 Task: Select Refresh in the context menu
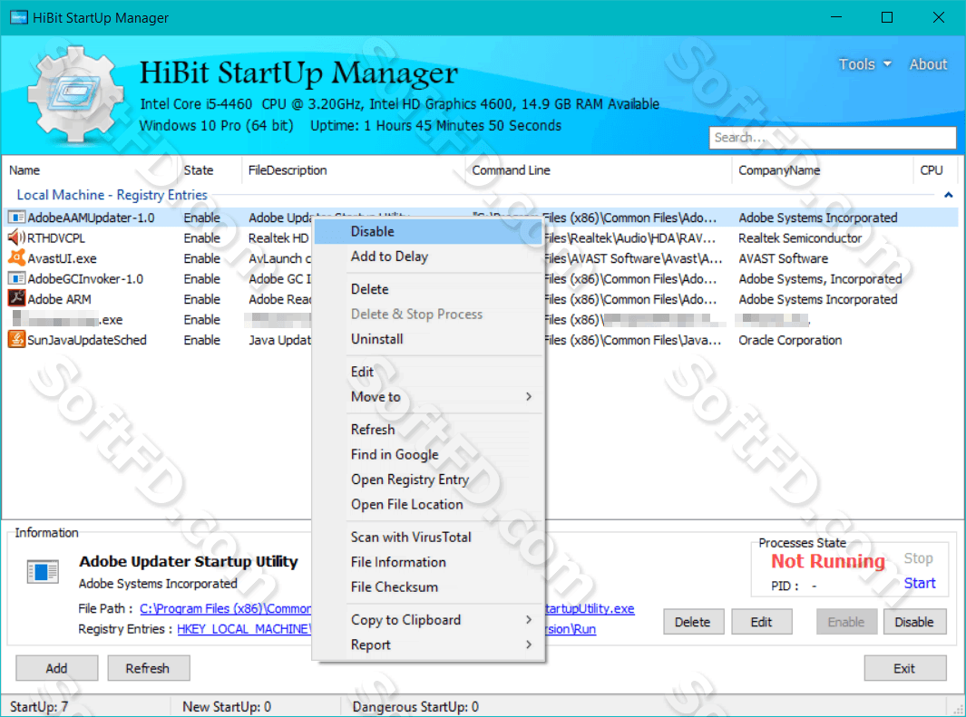(x=428, y=430)
